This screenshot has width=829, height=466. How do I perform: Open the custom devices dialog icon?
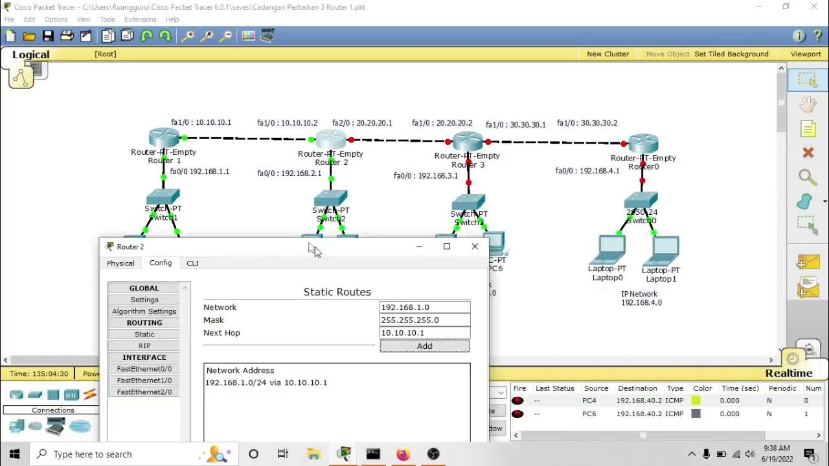(x=267, y=36)
